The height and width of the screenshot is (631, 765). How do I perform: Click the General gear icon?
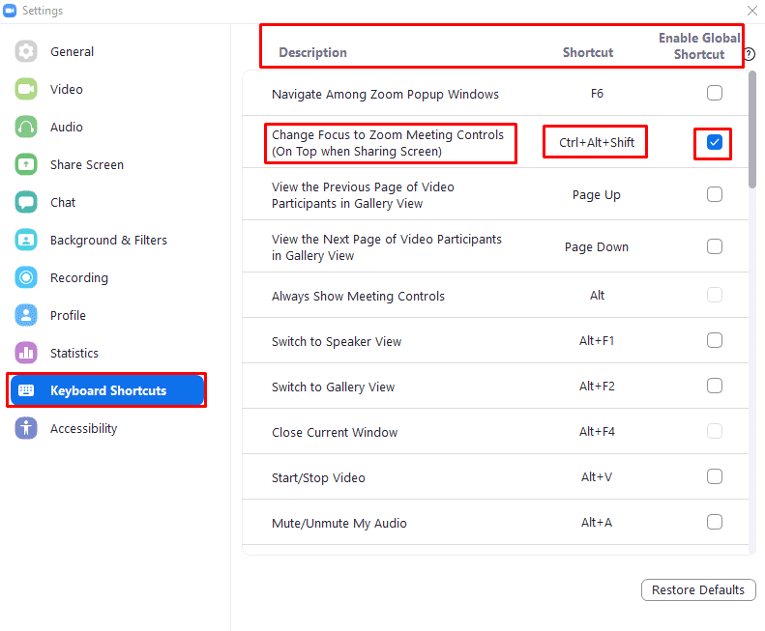[x=26, y=51]
